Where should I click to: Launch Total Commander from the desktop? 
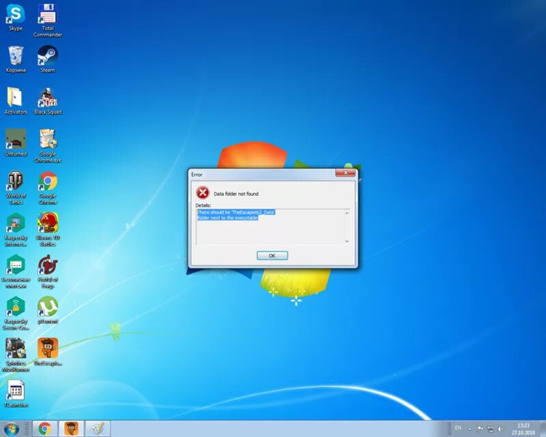47,20
